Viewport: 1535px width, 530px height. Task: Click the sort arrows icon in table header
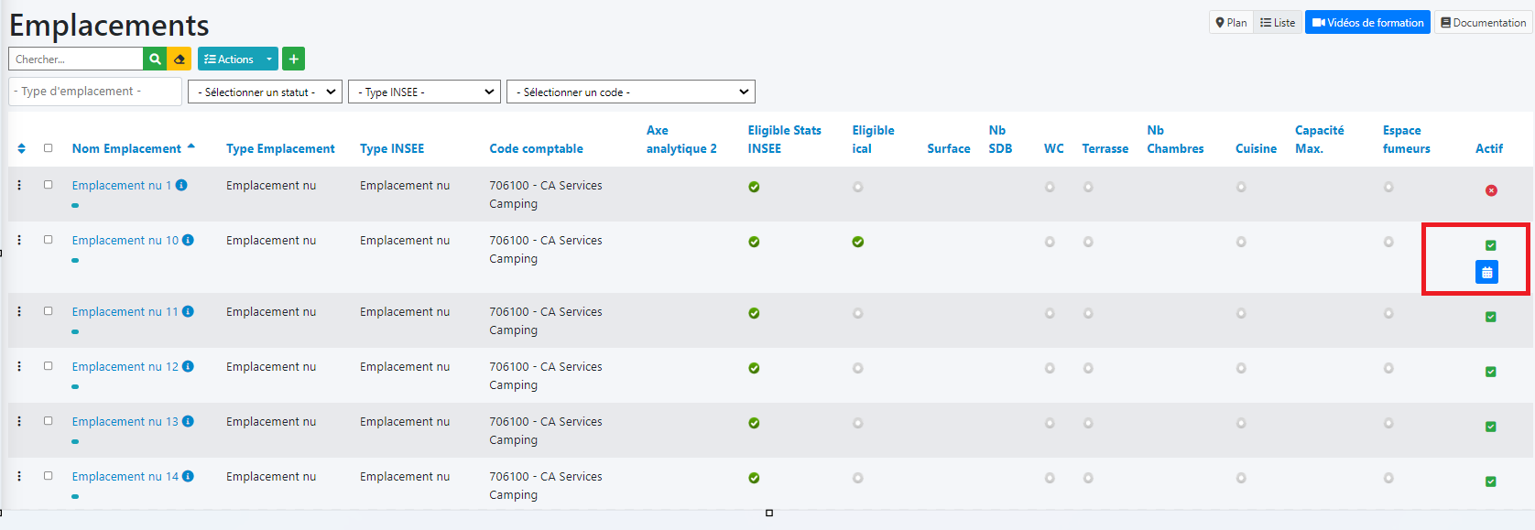(x=22, y=148)
